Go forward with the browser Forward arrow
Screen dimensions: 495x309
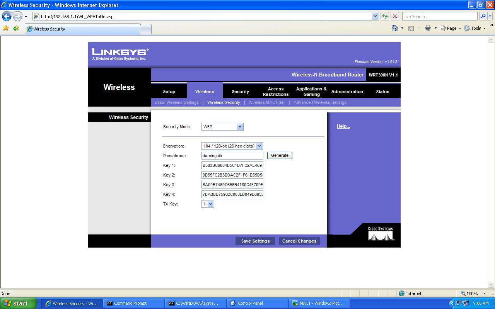pyautogui.click(x=17, y=16)
